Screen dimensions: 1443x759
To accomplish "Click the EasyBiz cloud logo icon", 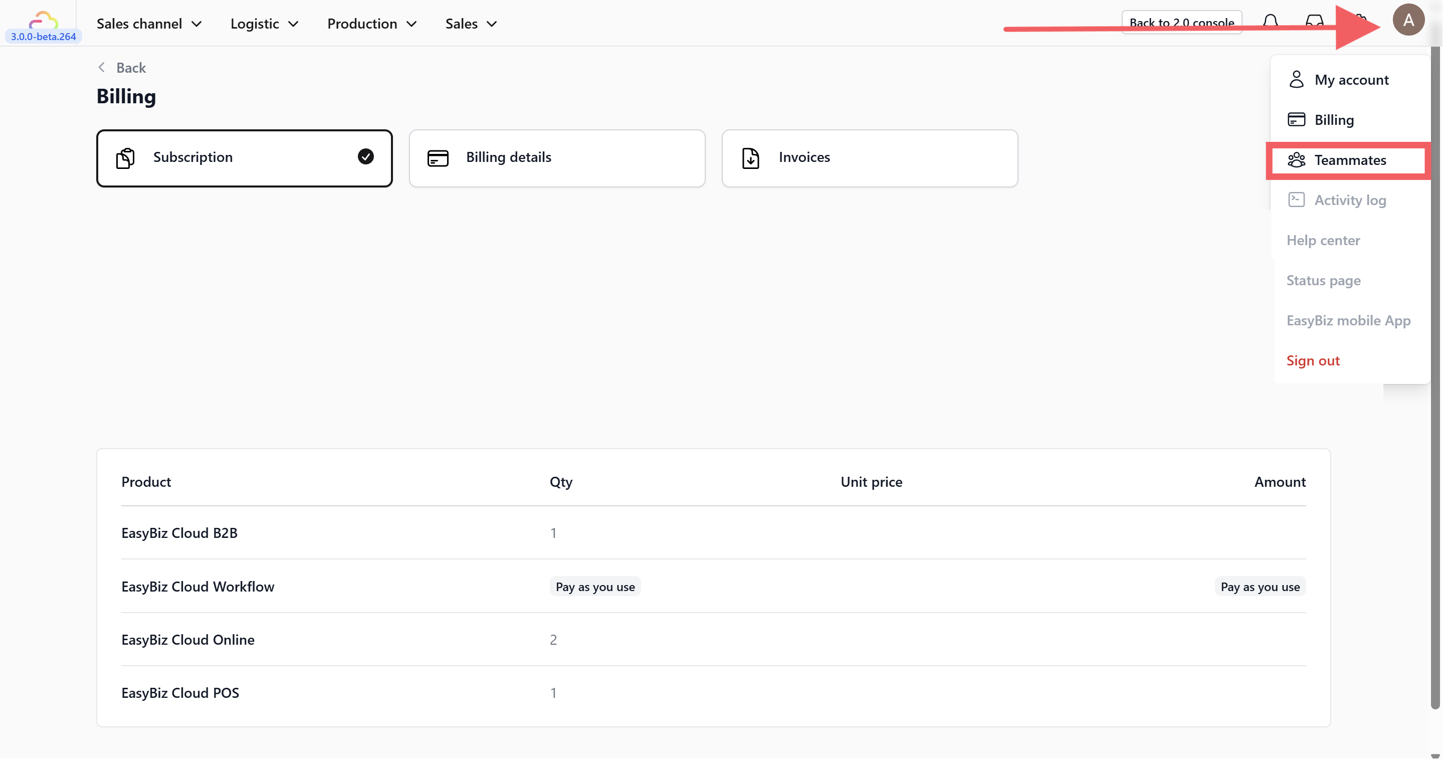I will [43, 21].
